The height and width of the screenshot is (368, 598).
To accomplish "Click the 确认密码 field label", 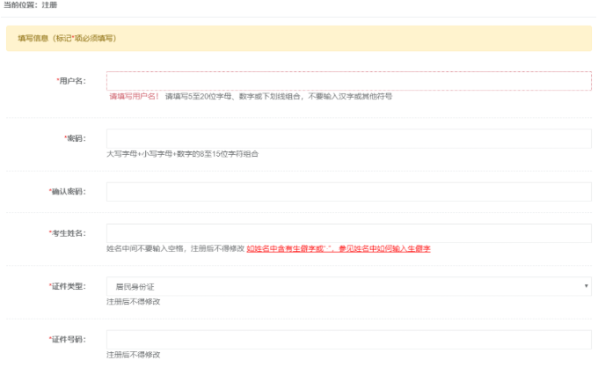I will point(68,191).
